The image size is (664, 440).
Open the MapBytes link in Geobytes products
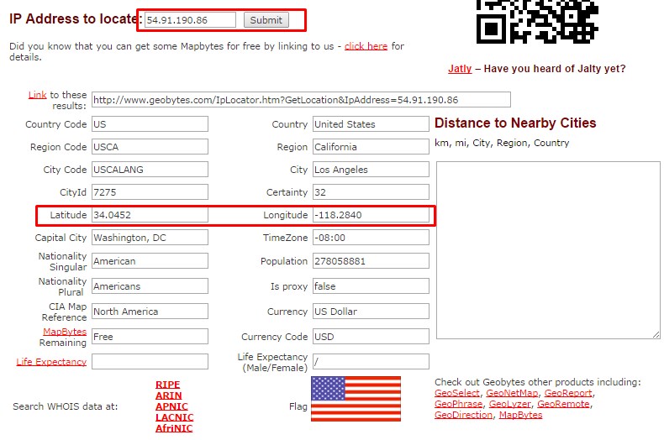click(520, 415)
